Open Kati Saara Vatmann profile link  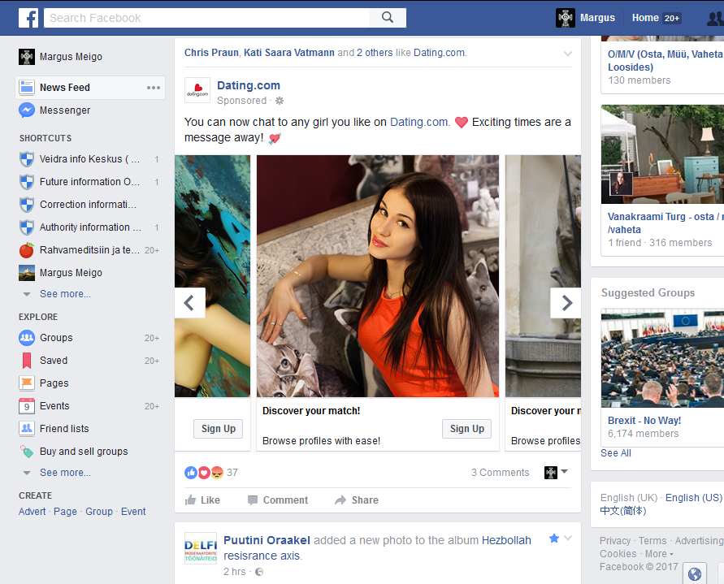tap(289, 53)
